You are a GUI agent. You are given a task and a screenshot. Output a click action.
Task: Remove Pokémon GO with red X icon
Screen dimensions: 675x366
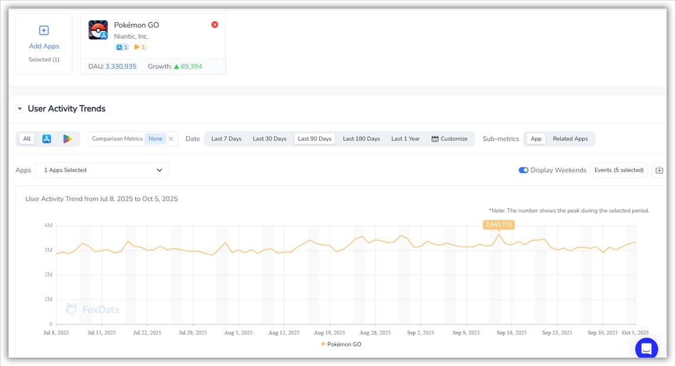click(215, 25)
